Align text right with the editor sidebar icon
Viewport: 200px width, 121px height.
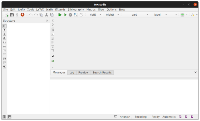coord(53,50)
